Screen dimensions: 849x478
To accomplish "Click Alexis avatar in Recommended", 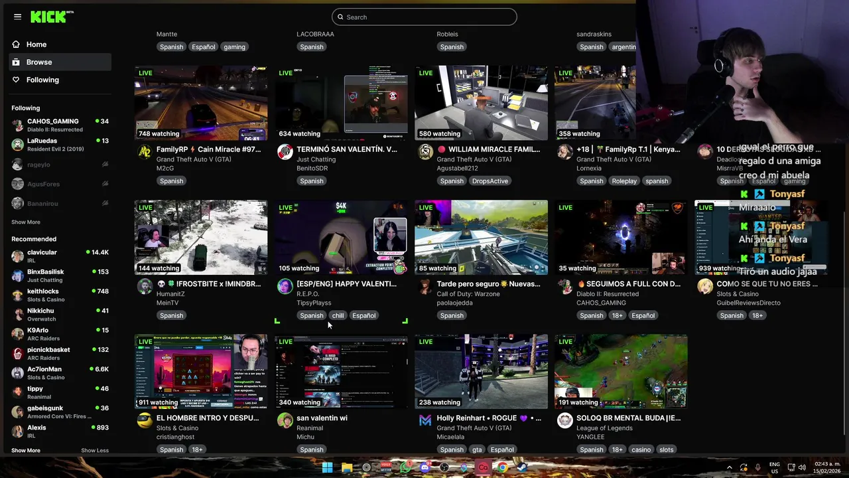I will [18, 432].
